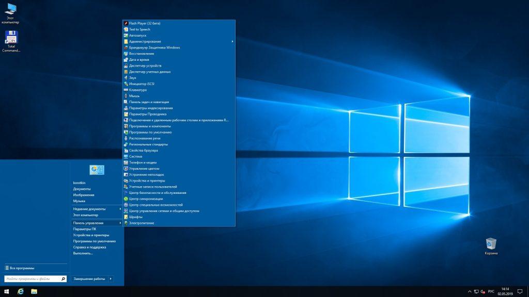Open Все программы list
Image resolution: width=529 pixels, height=297 pixels.
[x=20, y=268]
